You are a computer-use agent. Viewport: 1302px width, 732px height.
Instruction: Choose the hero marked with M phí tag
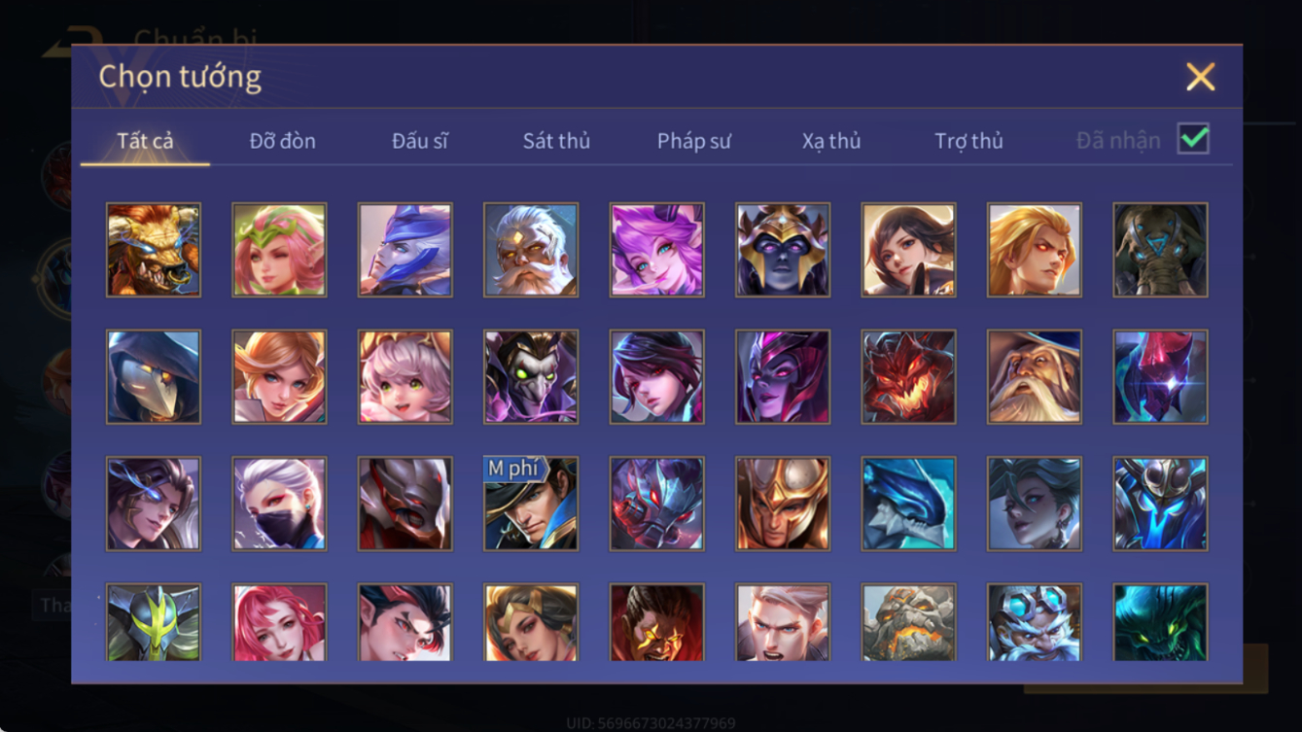tap(531, 505)
